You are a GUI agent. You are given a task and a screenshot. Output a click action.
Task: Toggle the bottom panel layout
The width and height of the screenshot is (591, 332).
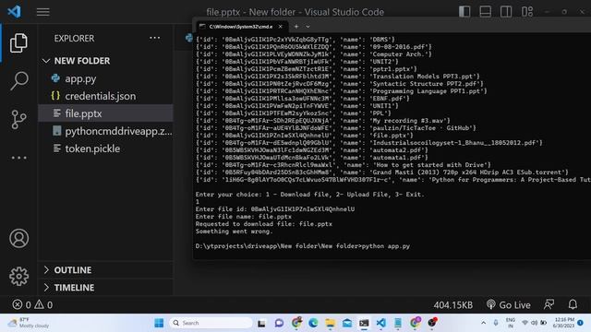[485, 12]
